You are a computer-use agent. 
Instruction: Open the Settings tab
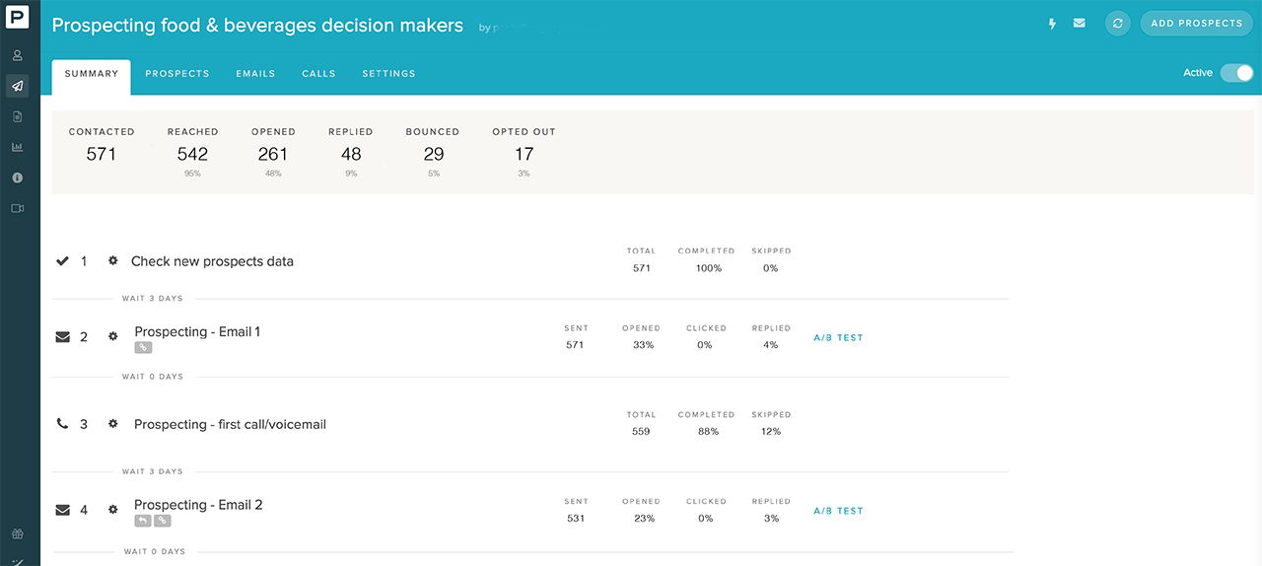click(x=388, y=74)
